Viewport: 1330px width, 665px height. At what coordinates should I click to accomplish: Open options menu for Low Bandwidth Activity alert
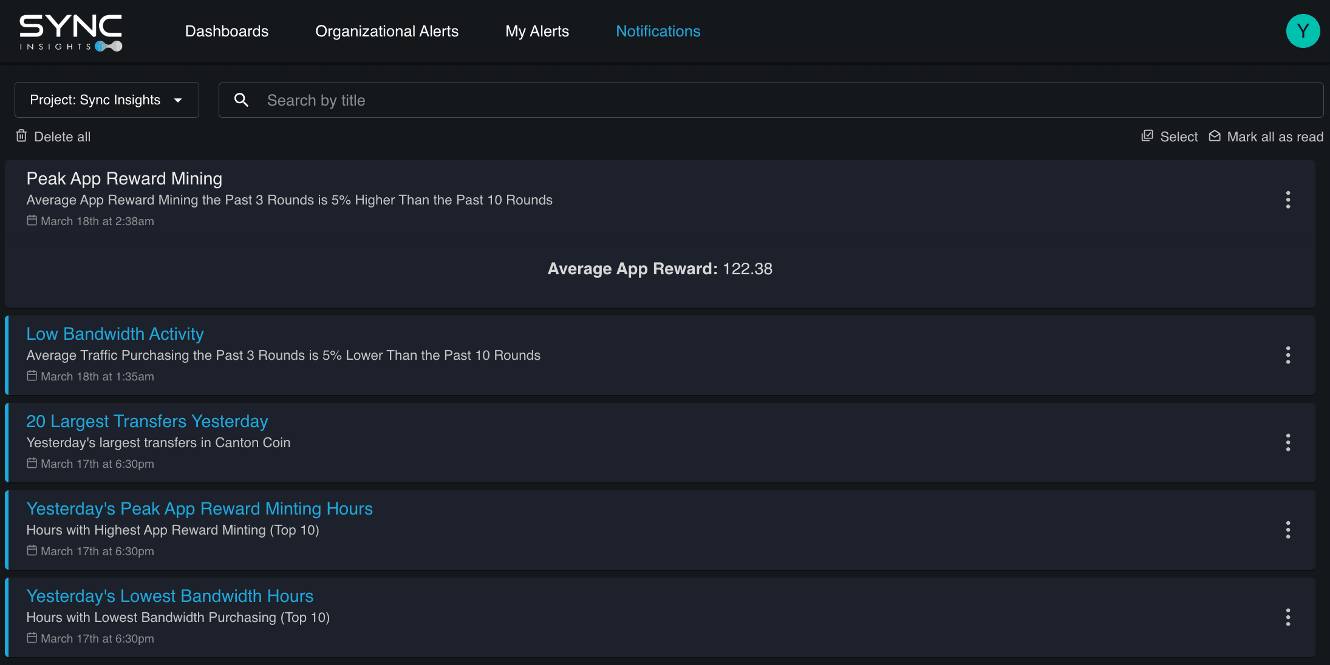1288,355
